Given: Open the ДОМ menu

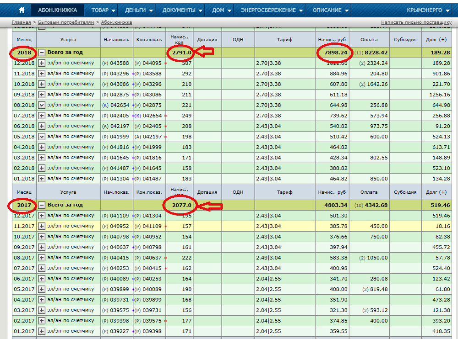Looking at the screenshot, I should pos(222,10).
